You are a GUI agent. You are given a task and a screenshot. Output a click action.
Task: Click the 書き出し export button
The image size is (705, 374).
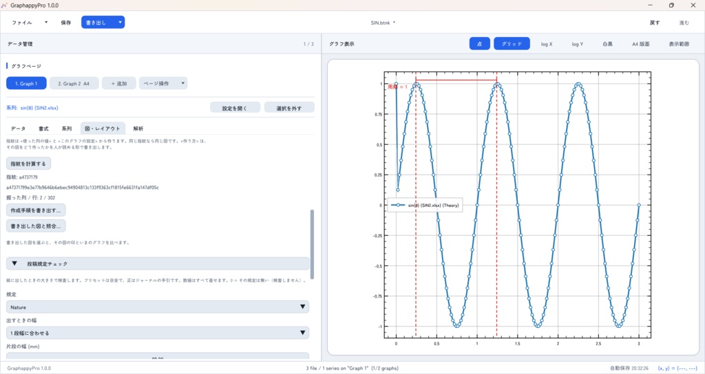click(96, 23)
